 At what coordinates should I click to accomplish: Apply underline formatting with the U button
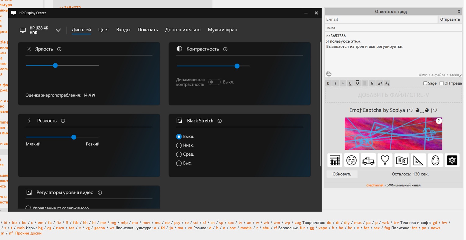point(350,83)
